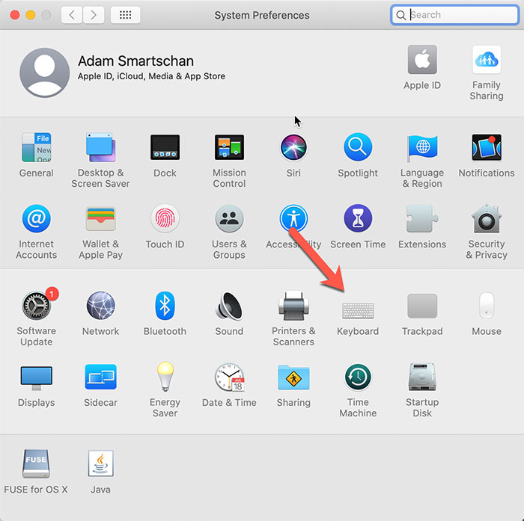
Task: Open Sidecar preferences
Action: point(100,377)
